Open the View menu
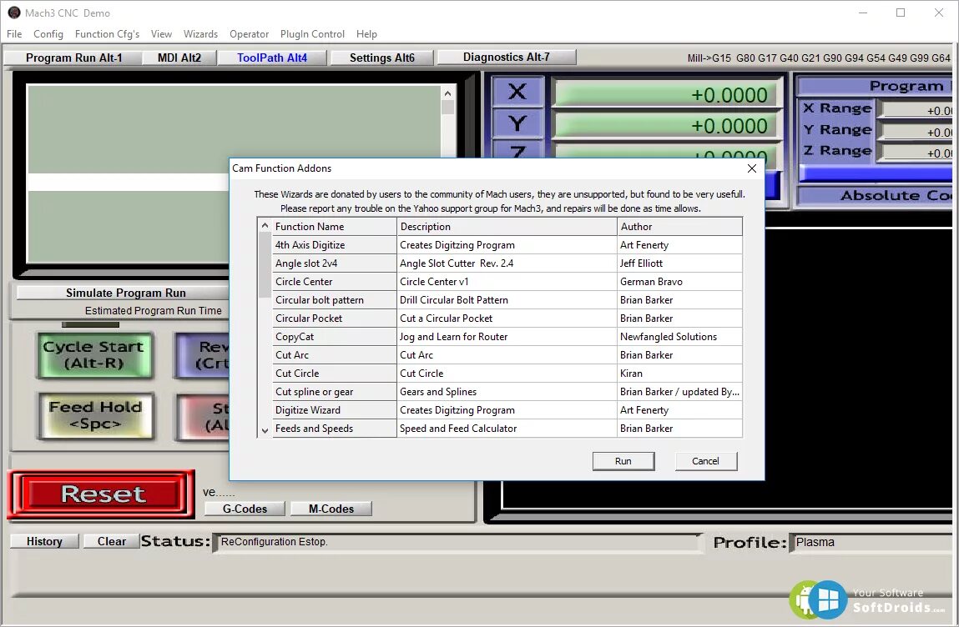Screen dimensions: 959x627 (x=161, y=34)
